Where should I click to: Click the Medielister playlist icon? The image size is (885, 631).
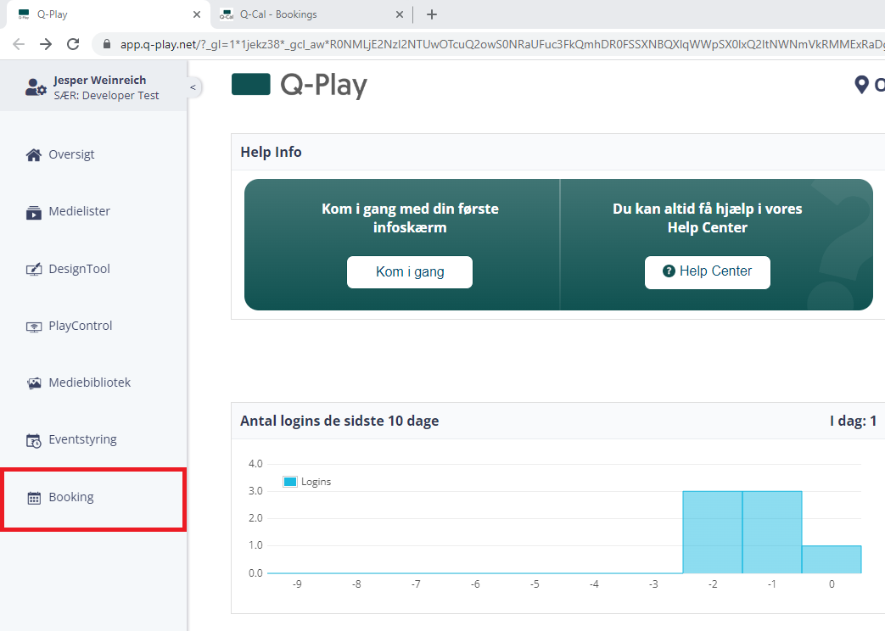(34, 212)
